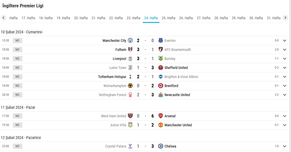Click the Wolverhampton wolf crest

coord(130,86)
